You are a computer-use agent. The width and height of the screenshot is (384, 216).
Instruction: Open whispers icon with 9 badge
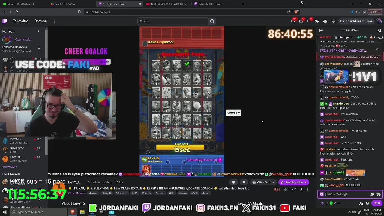pos(309,21)
